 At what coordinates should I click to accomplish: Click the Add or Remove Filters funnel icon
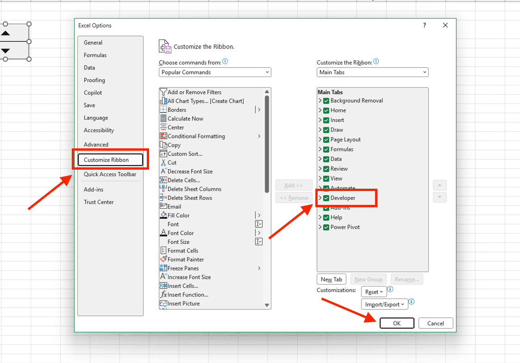(x=163, y=92)
